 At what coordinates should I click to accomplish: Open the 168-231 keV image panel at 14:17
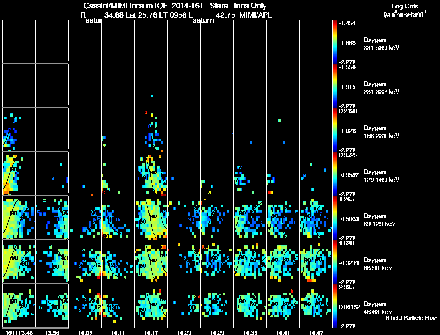(151, 130)
